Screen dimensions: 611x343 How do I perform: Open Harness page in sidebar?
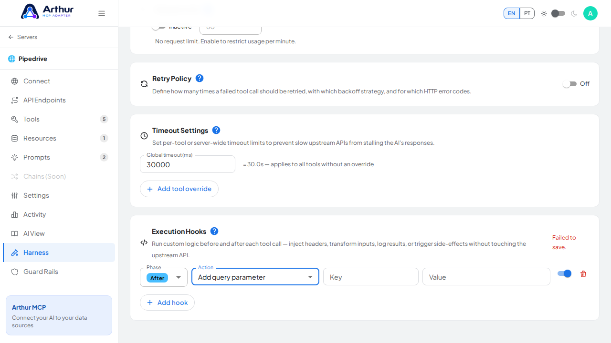coord(59,252)
